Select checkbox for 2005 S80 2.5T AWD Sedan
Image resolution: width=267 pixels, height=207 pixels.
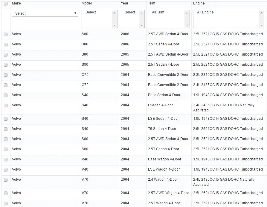(6, 55)
